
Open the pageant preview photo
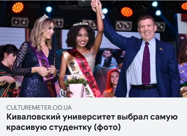pyautogui.click(x=93, y=49)
